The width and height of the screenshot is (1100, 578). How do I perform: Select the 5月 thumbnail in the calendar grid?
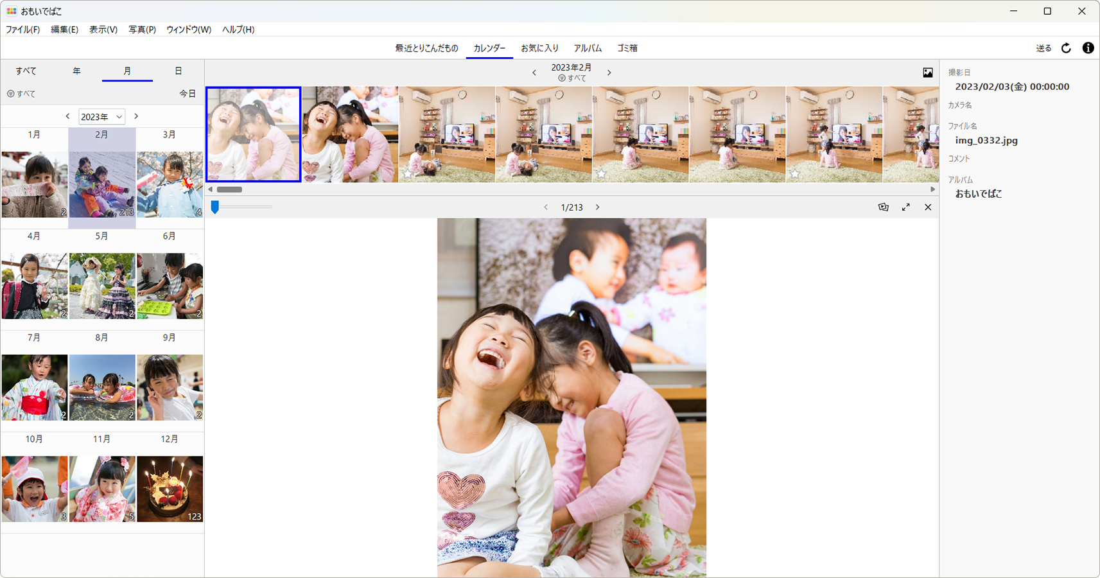[101, 285]
